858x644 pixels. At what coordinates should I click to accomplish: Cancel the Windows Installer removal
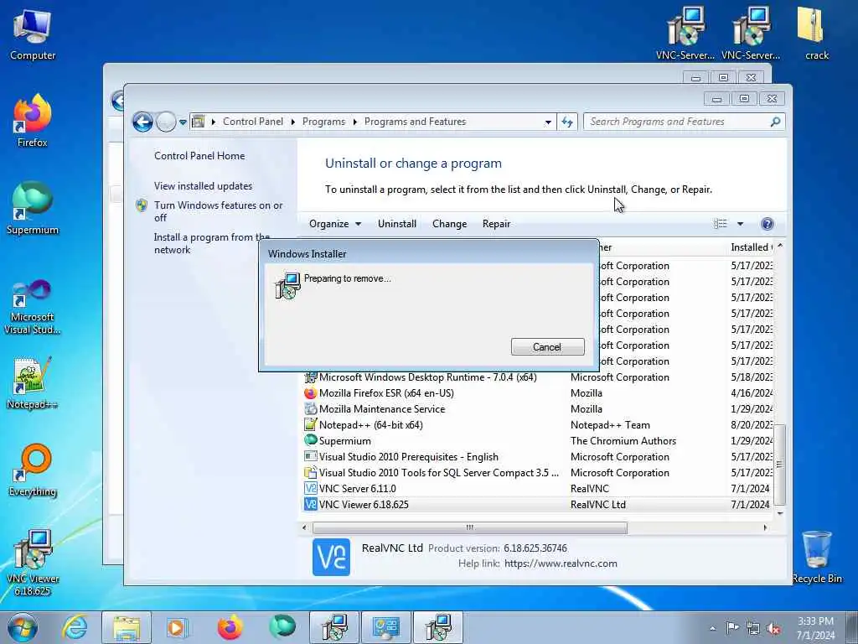coord(547,346)
